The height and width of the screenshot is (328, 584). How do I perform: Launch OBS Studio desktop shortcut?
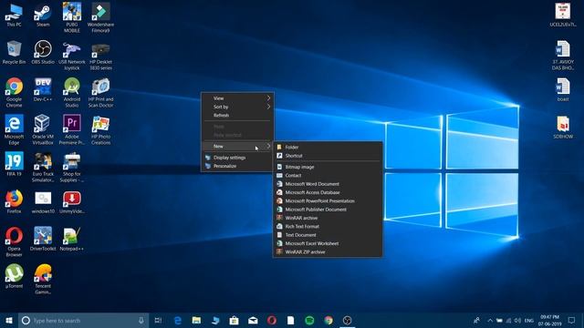coord(43,53)
